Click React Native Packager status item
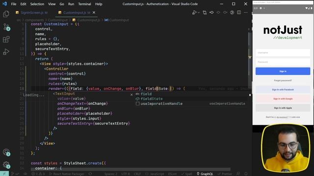Screen dimensions: 314x176 [x=67, y=174]
